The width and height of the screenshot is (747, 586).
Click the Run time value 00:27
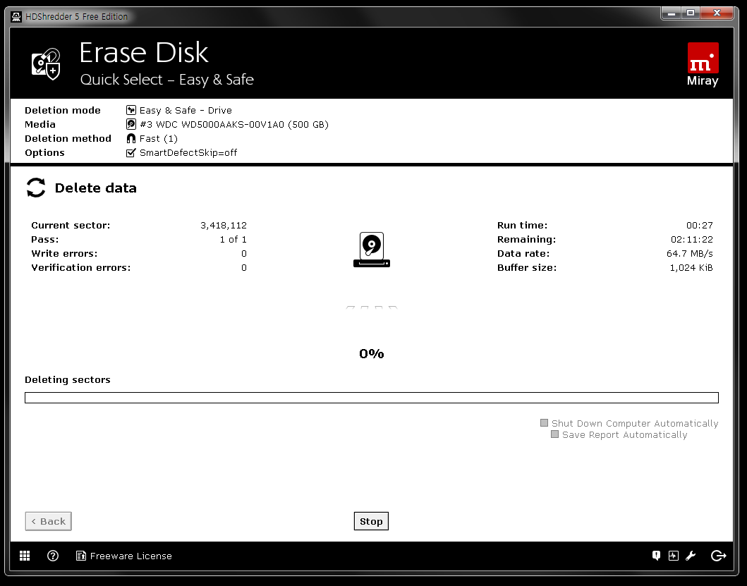click(700, 226)
